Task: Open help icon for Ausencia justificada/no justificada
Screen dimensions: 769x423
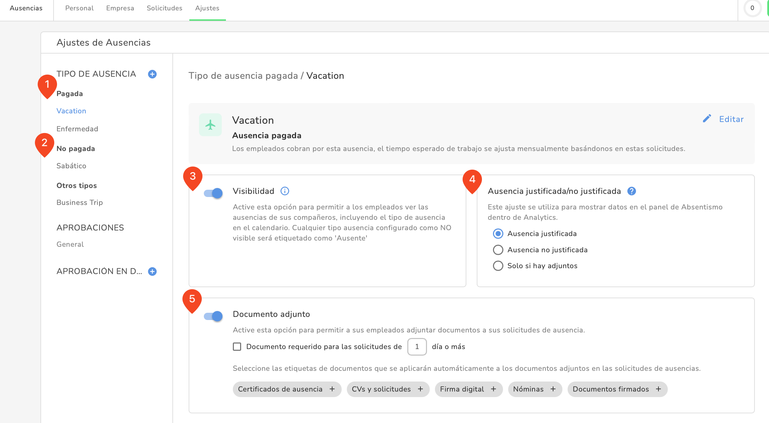Action: pyautogui.click(x=632, y=191)
